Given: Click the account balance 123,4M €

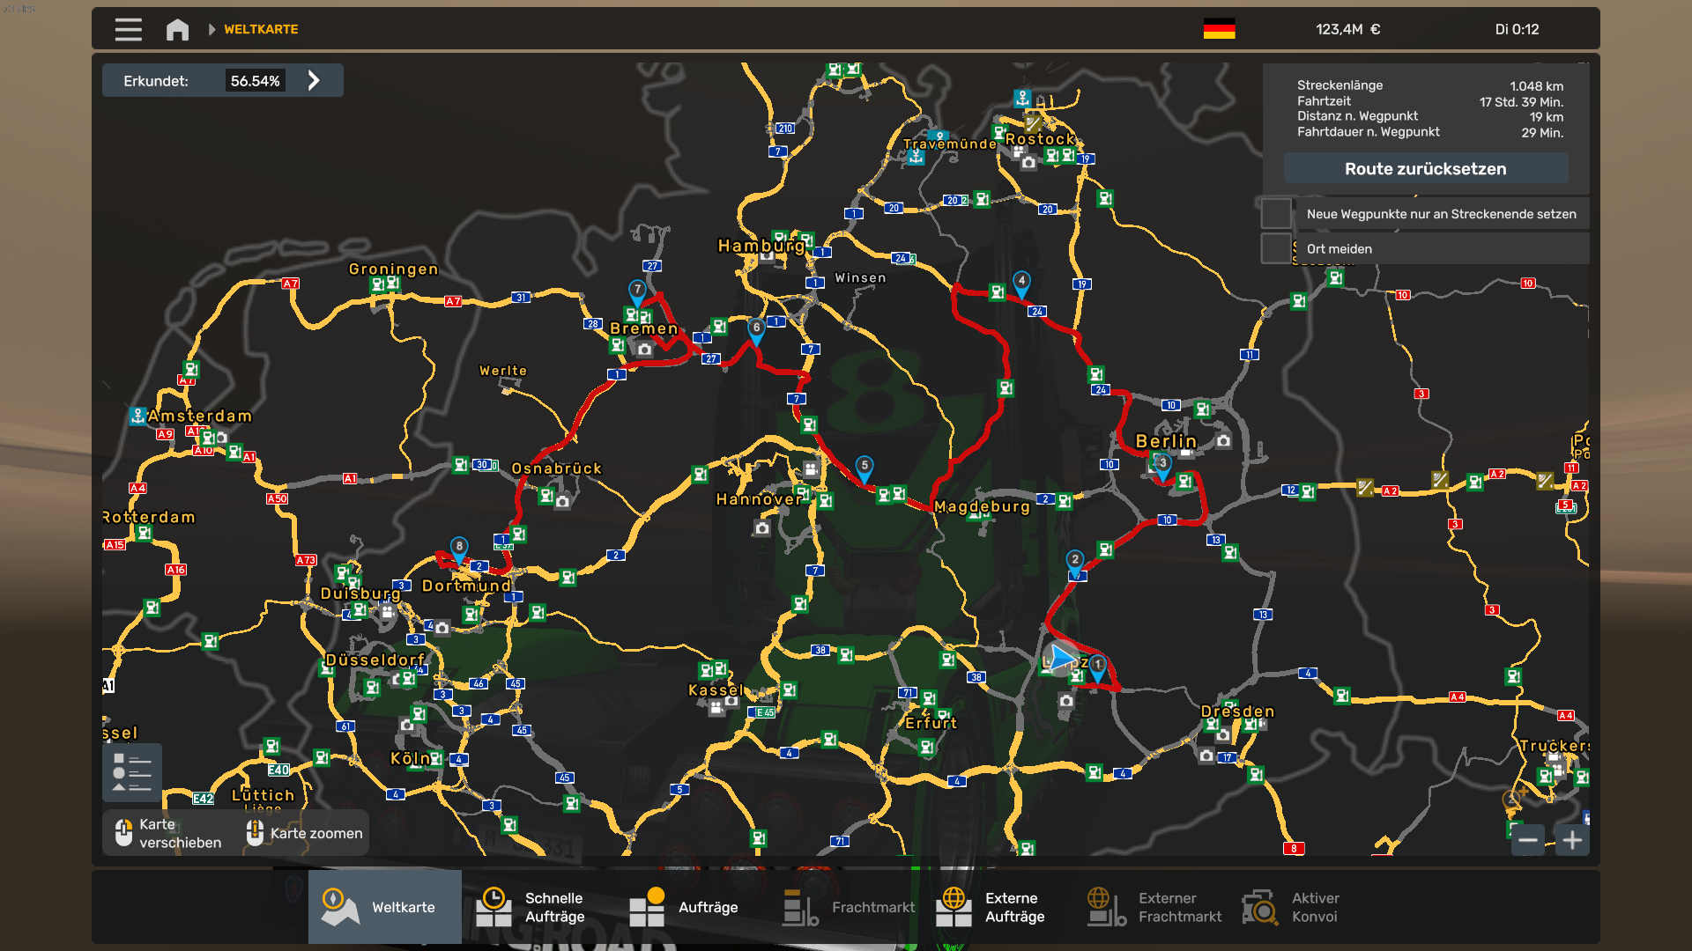Looking at the screenshot, I should click(1348, 29).
